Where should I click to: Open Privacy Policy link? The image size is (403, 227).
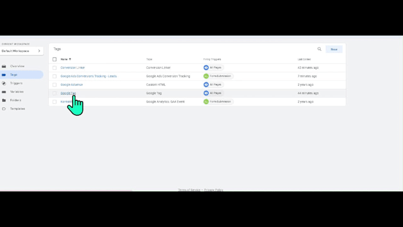(x=213, y=190)
